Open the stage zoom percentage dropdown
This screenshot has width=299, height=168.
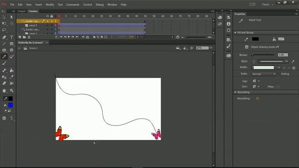click(x=211, y=48)
